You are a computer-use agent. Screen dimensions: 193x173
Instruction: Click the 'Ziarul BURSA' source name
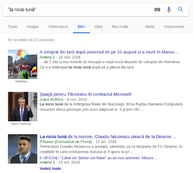coord(52,99)
